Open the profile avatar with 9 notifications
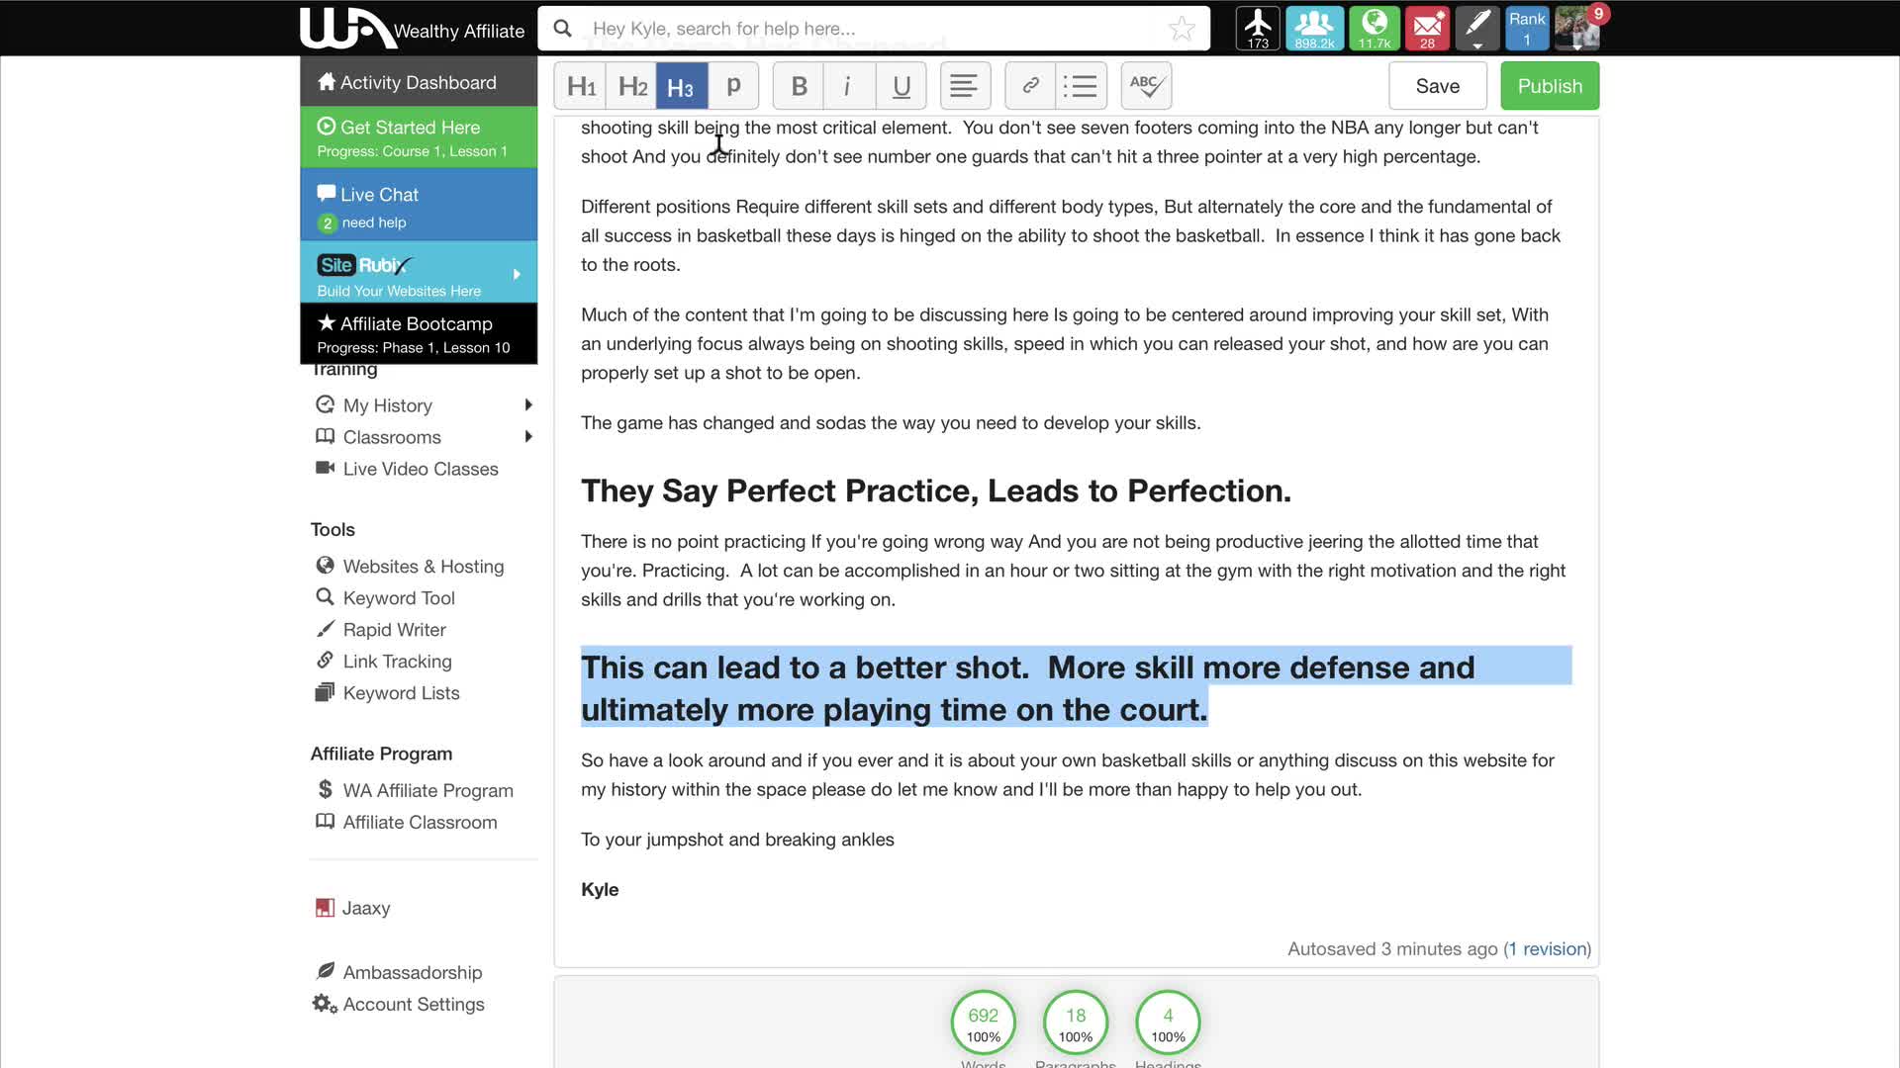The width and height of the screenshot is (1900, 1068). point(1577,28)
